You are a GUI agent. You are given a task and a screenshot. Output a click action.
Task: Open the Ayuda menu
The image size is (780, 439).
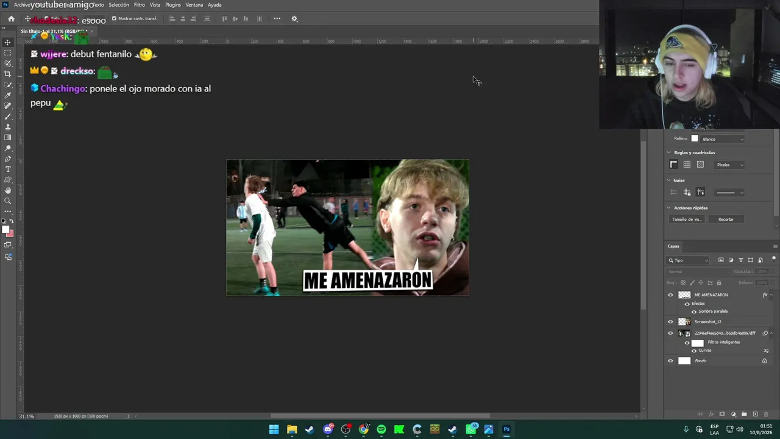coord(214,5)
